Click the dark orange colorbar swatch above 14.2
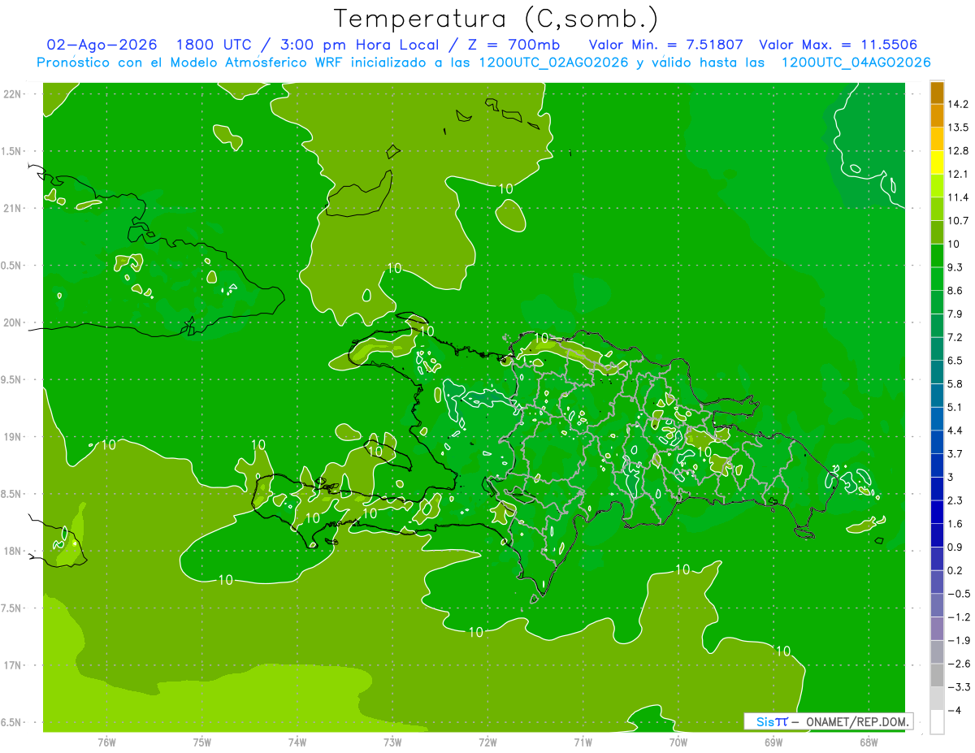Screen dimensions: 975x753 point(937,93)
